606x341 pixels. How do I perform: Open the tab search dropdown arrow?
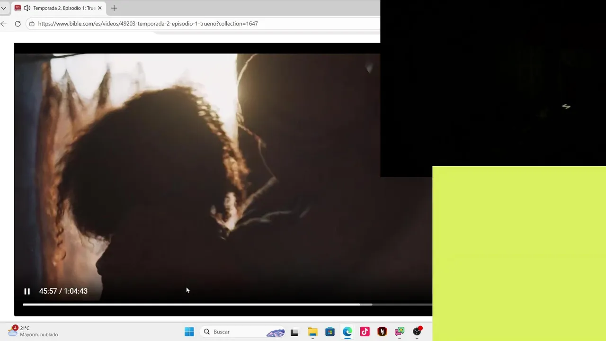click(4, 8)
